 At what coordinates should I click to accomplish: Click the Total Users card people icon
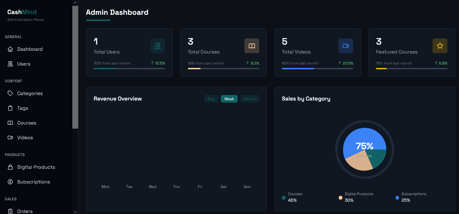tap(158, 46)
